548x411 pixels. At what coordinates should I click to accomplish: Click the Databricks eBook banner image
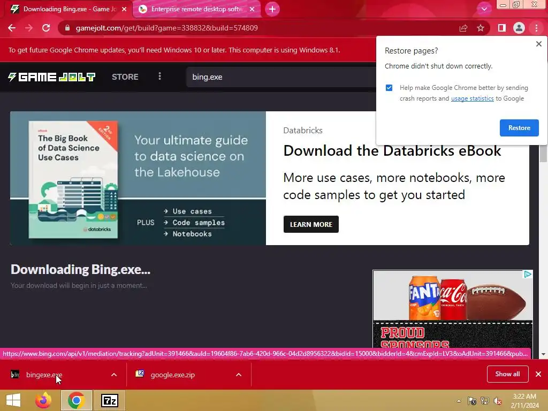pos(138,178)
